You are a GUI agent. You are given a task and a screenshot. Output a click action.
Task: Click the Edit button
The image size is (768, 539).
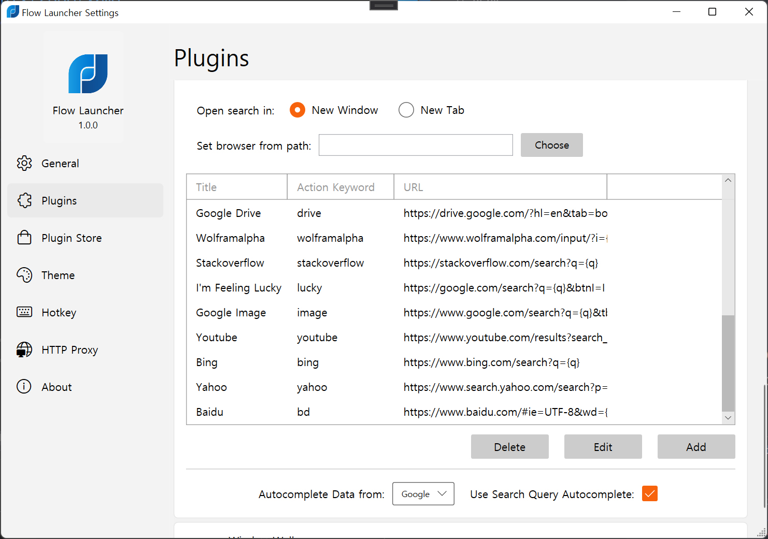coord(603,447)
